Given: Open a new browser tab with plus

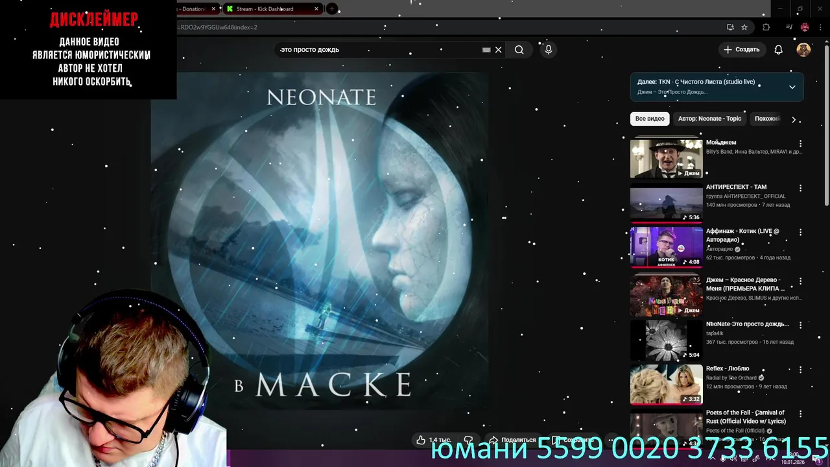Looking at the screenshot, I should (331, 9).
